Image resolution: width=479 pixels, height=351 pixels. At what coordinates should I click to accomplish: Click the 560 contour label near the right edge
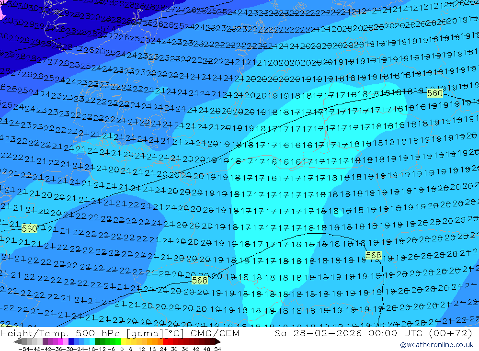tap(435, 93)
